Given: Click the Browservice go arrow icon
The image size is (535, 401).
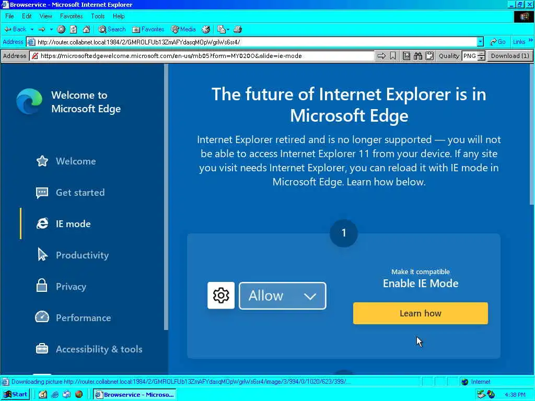Looking at the screenshot, I should point(381,56).
